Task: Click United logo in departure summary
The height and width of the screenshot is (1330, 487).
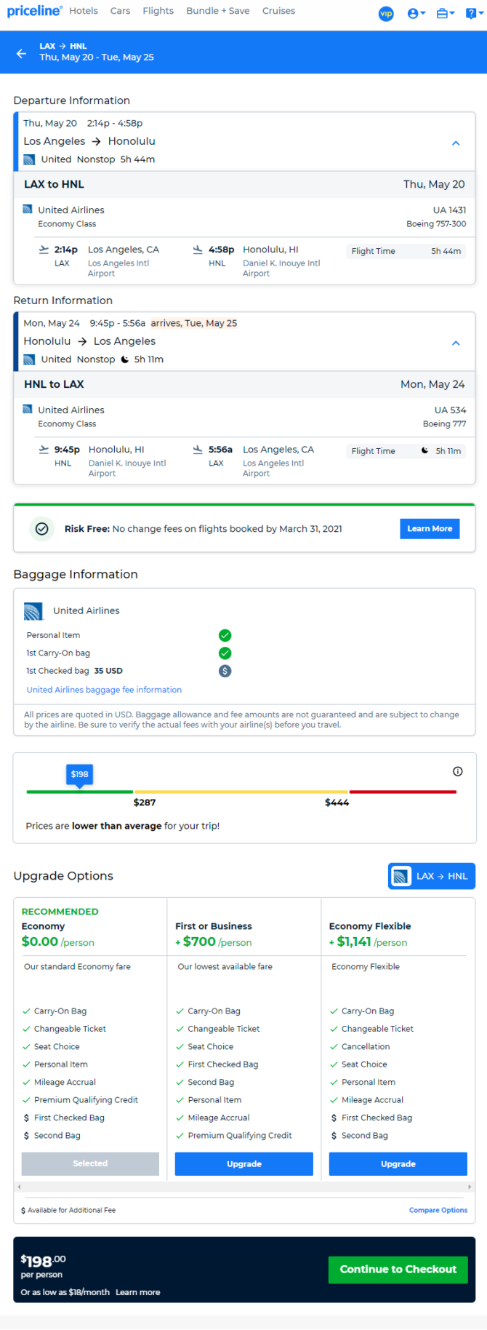Action: 29,159
